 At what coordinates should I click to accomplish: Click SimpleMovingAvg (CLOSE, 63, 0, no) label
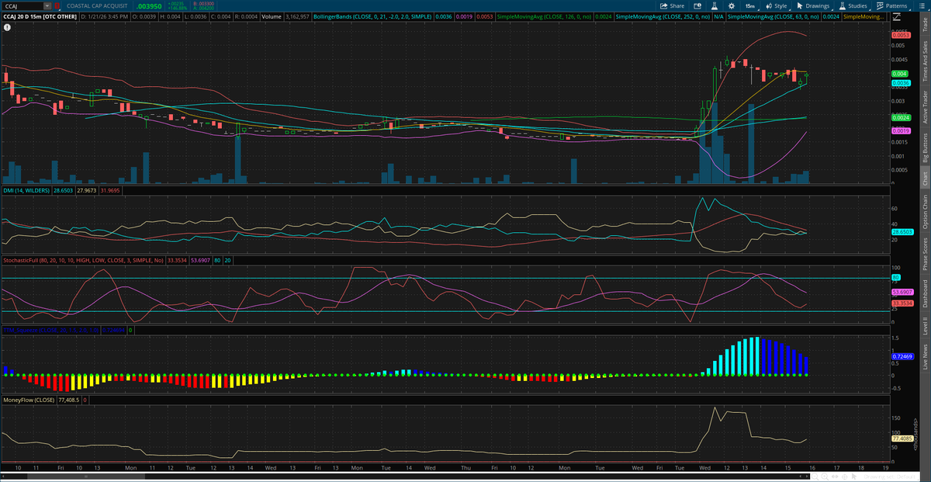click(773, 16)
